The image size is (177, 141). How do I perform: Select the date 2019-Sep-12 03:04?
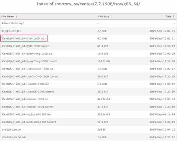(x=162, y=99)
